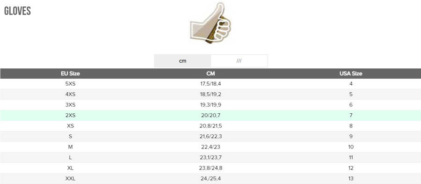The image size is (421, 184).
Task: Switch to the /// inches tab
Action: tap(239, 61)
